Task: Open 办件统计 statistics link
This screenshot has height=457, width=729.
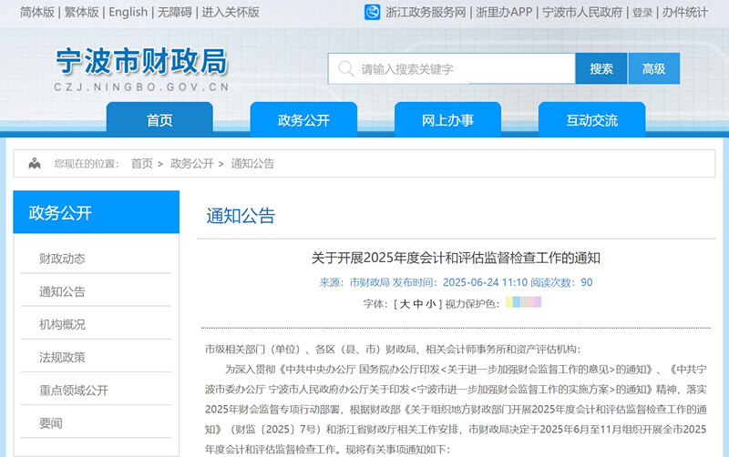Action: coord(685,12)
